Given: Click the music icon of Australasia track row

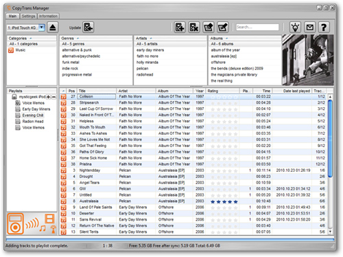Looking at the screenshot, I should click(63, 201).
